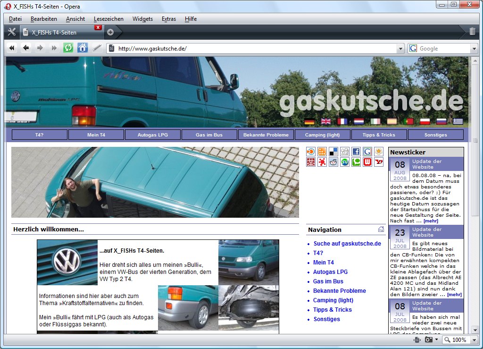Screen dimensions: 483x349
Task: Open Bekannte Probleme navigation bar button
Action: (266, 135)
